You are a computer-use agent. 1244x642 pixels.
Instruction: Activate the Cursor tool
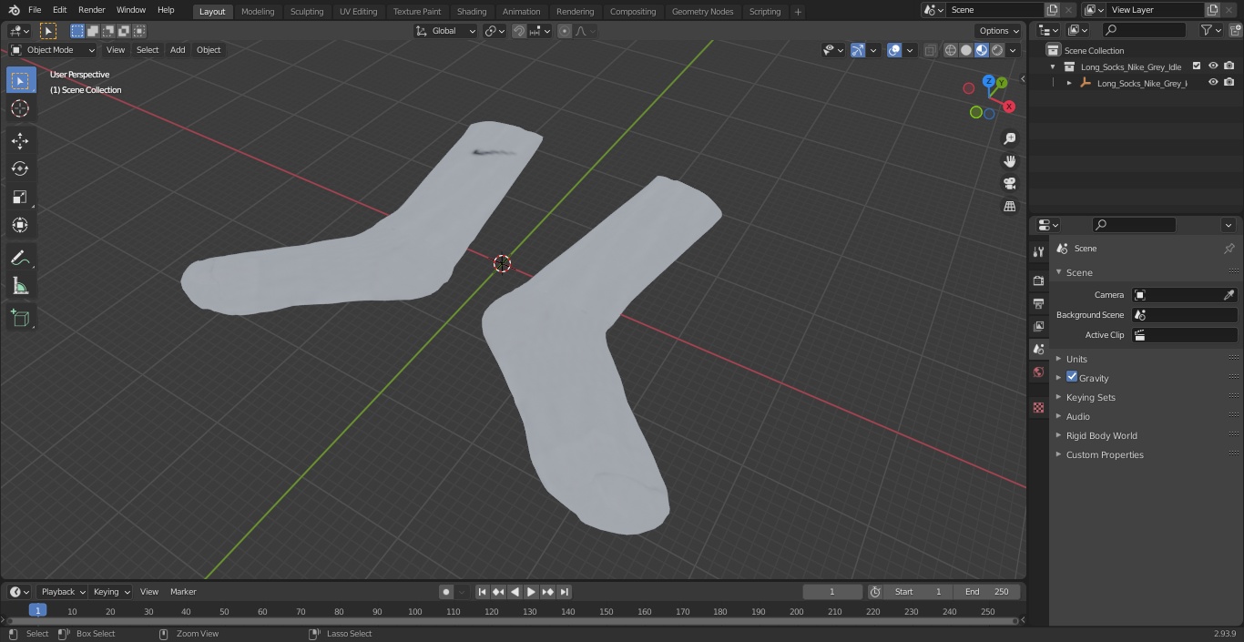click(x=20, y=108)
